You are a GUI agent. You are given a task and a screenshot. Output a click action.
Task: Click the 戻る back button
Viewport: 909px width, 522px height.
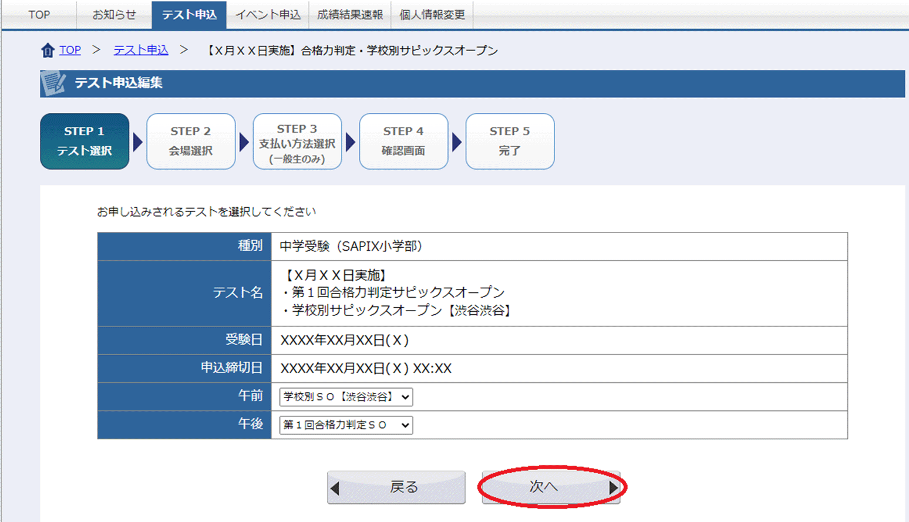coord(396,487)
